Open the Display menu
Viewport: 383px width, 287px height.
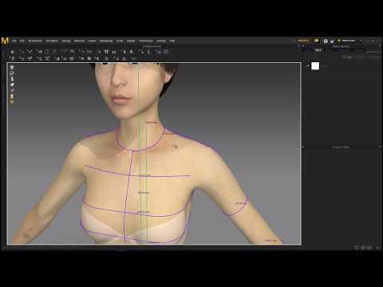point(131,41)
